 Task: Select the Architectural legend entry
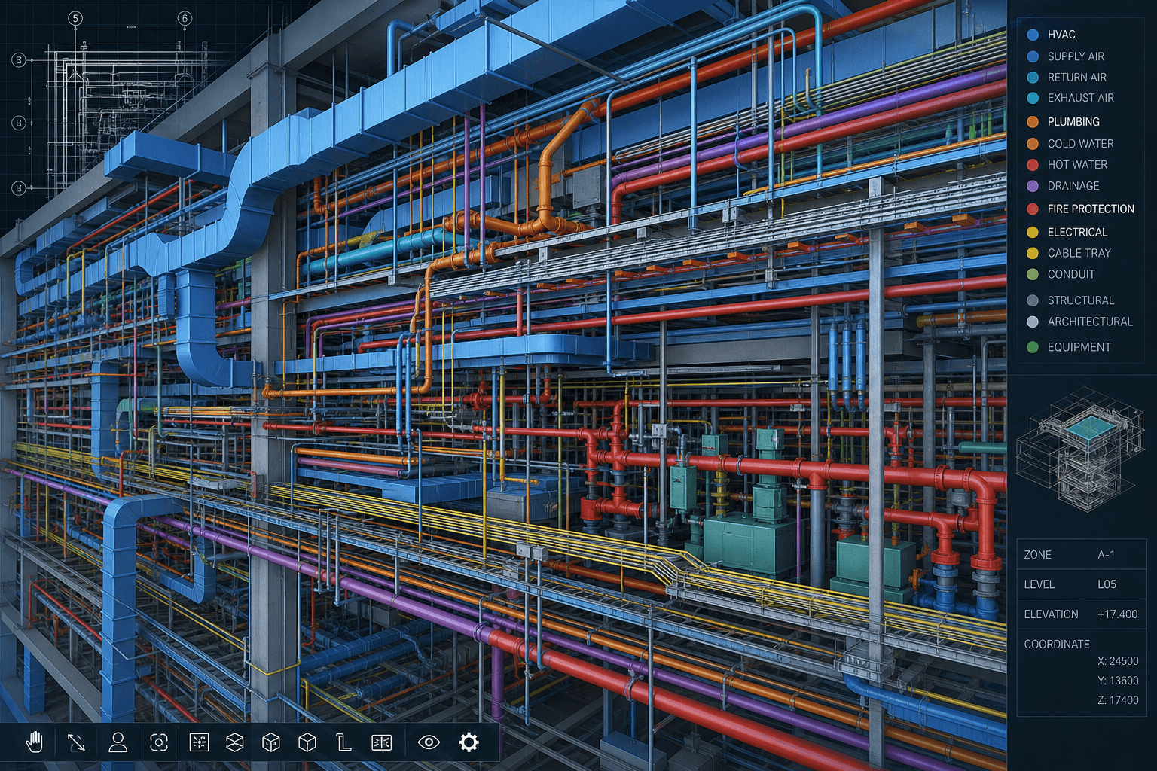pos(1079,322)
